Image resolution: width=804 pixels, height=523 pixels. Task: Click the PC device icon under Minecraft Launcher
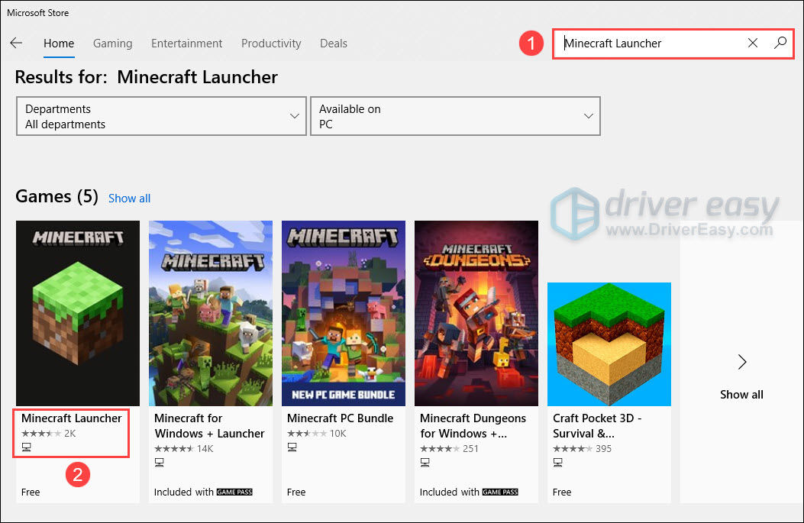pyautogui.click(x=27, y=447)
